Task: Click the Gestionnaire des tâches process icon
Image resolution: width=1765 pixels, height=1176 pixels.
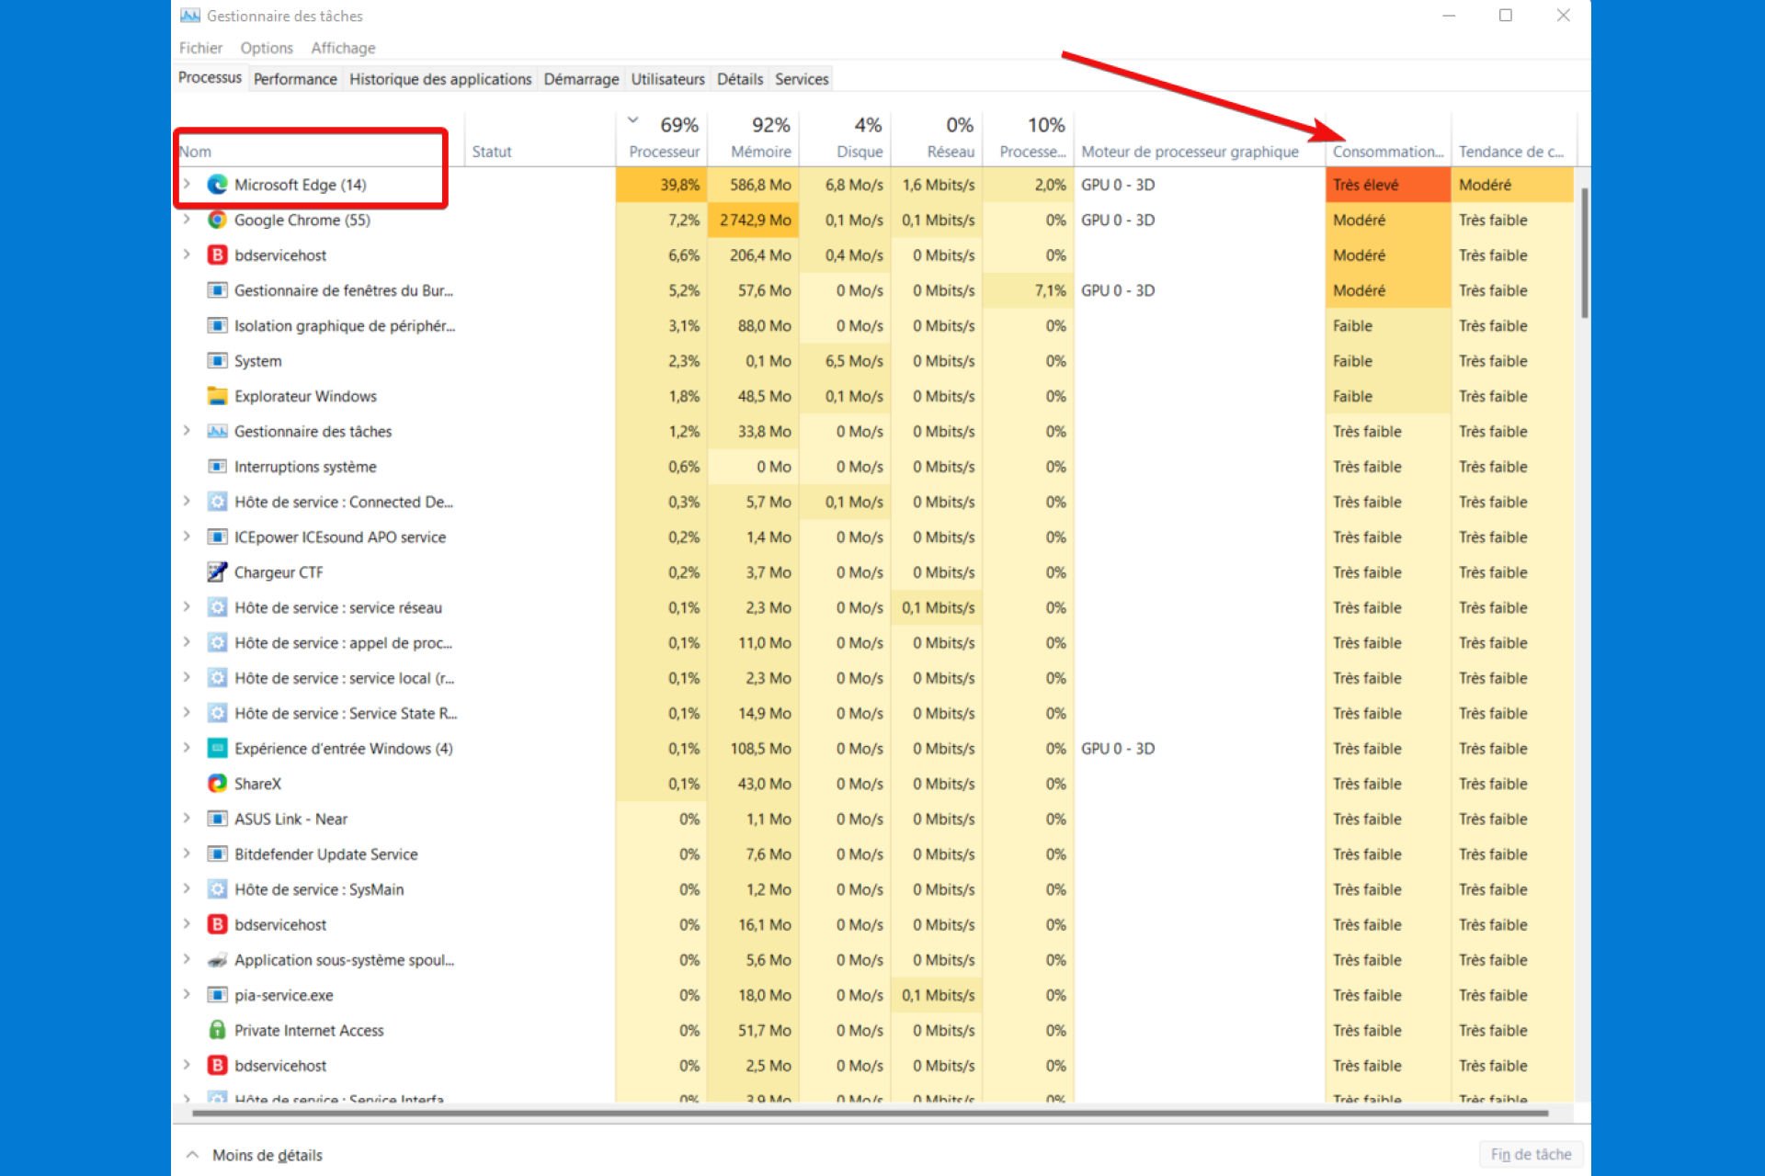Action: (217, 431)
